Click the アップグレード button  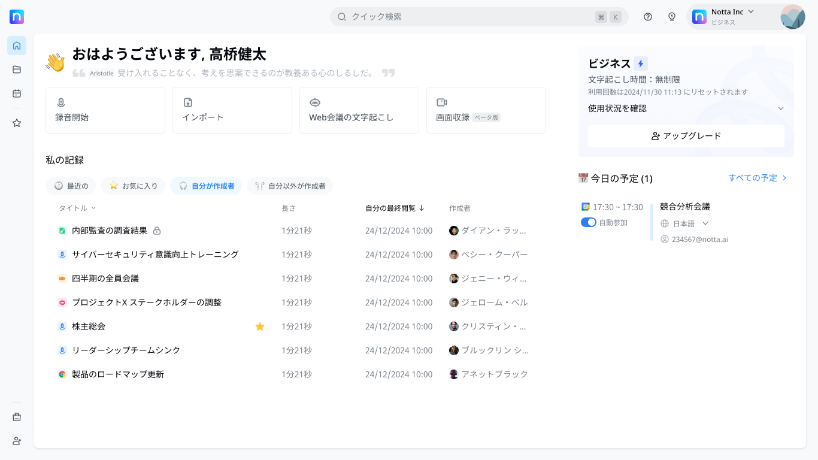[686, 136]
